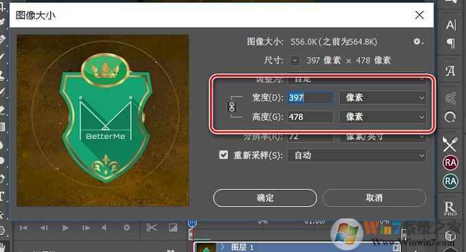Click the 确定 button
Image resolution: width=466 pixels, height=252 pixels.
[265, 198]
